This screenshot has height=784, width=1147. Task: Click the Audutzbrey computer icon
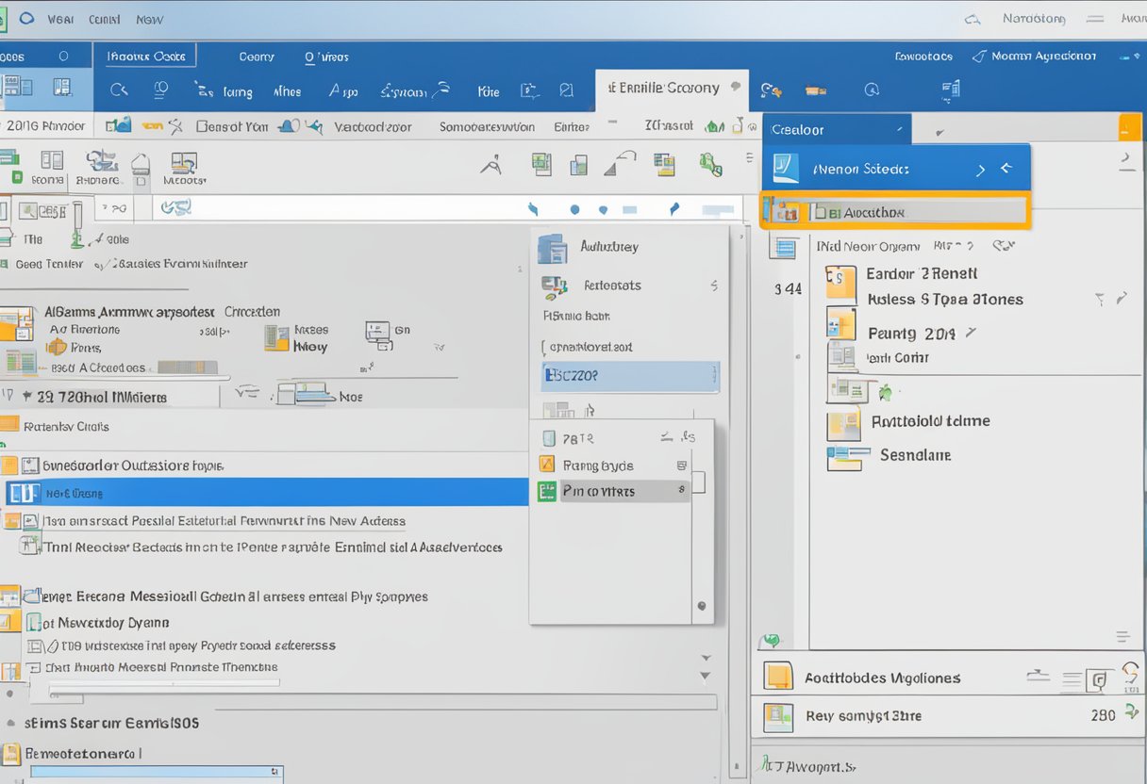pyautogui.click(x=552, y=249)
